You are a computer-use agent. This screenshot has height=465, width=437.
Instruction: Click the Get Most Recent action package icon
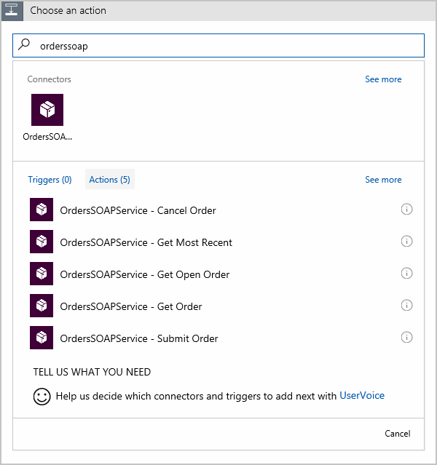(x=42, y=242)
